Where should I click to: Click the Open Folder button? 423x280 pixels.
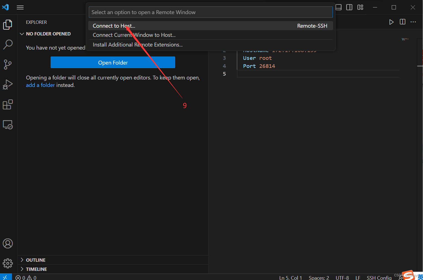(x=113, y=63)
